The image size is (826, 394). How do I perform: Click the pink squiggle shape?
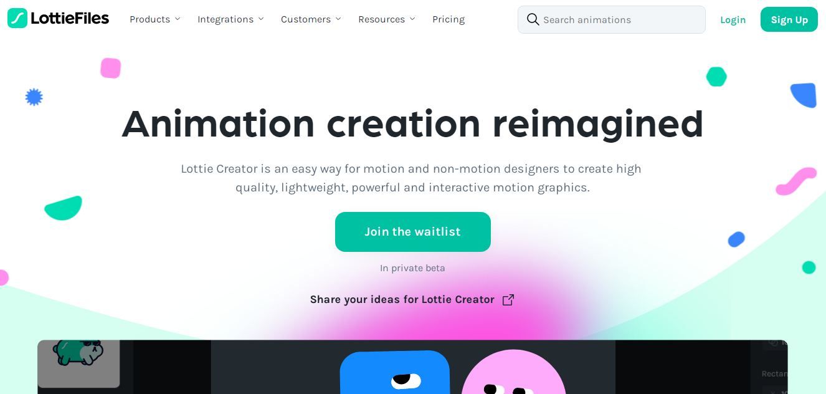pyautogui.click(x=796, y=181)
